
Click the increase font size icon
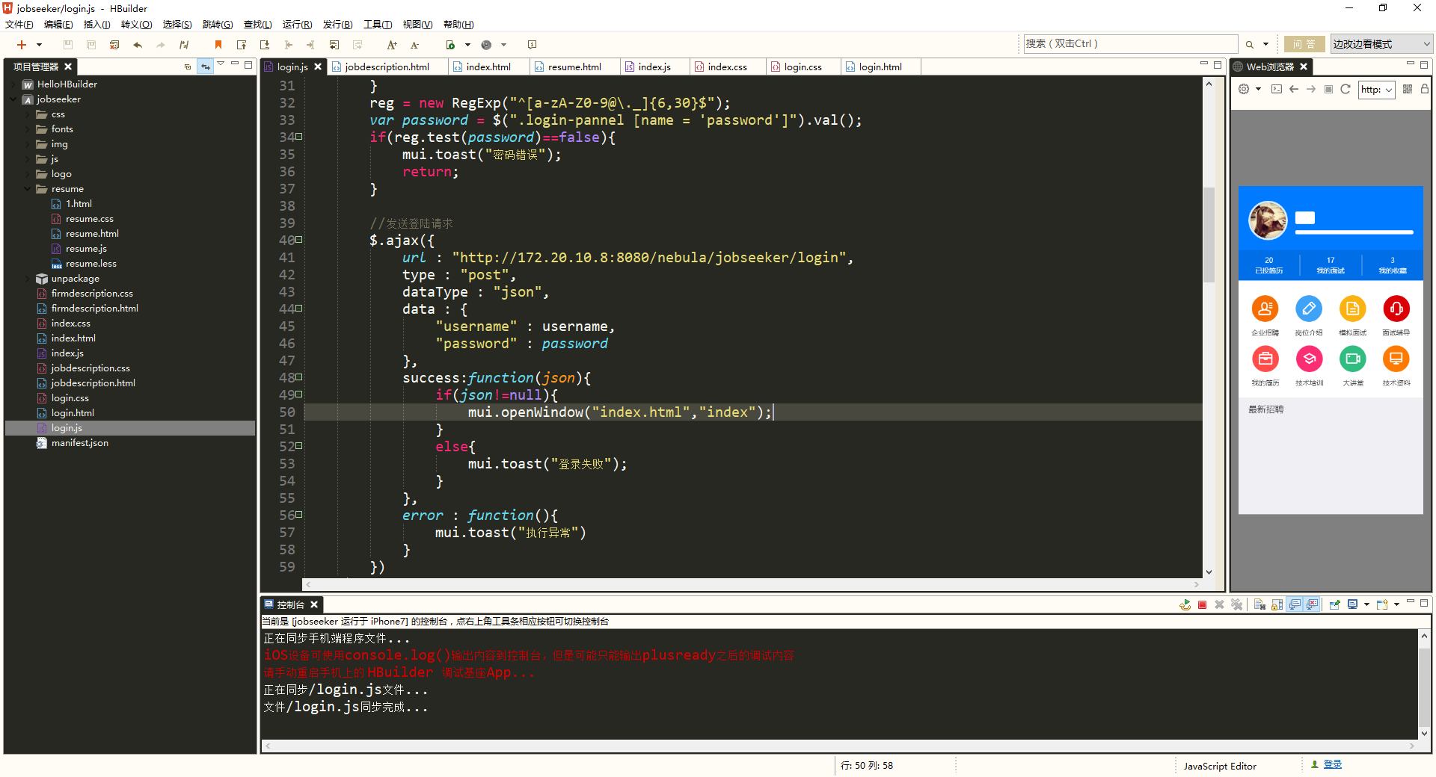coord(391,45)
